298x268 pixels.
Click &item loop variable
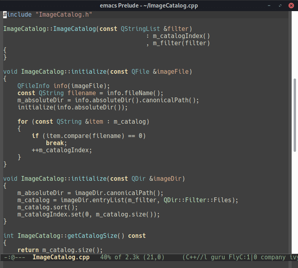94,121
